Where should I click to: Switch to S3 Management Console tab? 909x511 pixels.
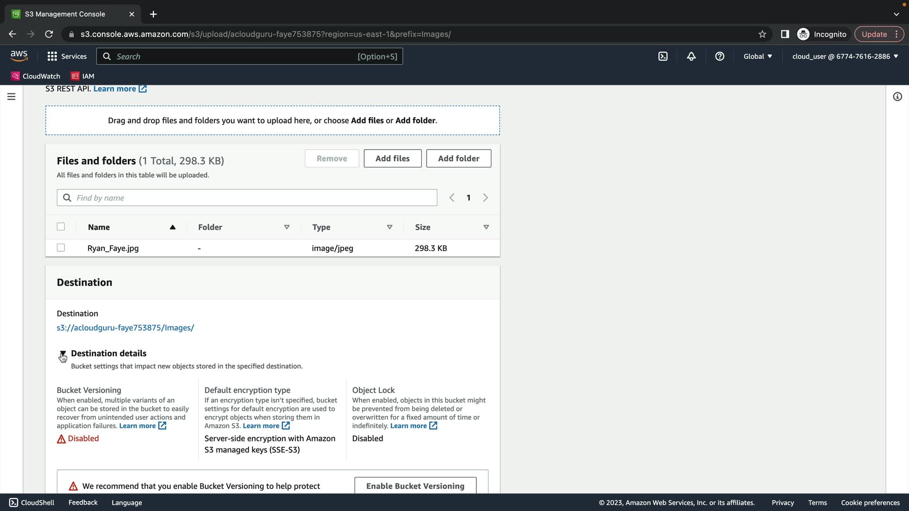click(x=66, y=14)
